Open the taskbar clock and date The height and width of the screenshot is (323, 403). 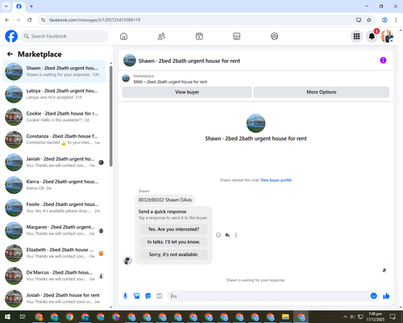coord(376,317)
